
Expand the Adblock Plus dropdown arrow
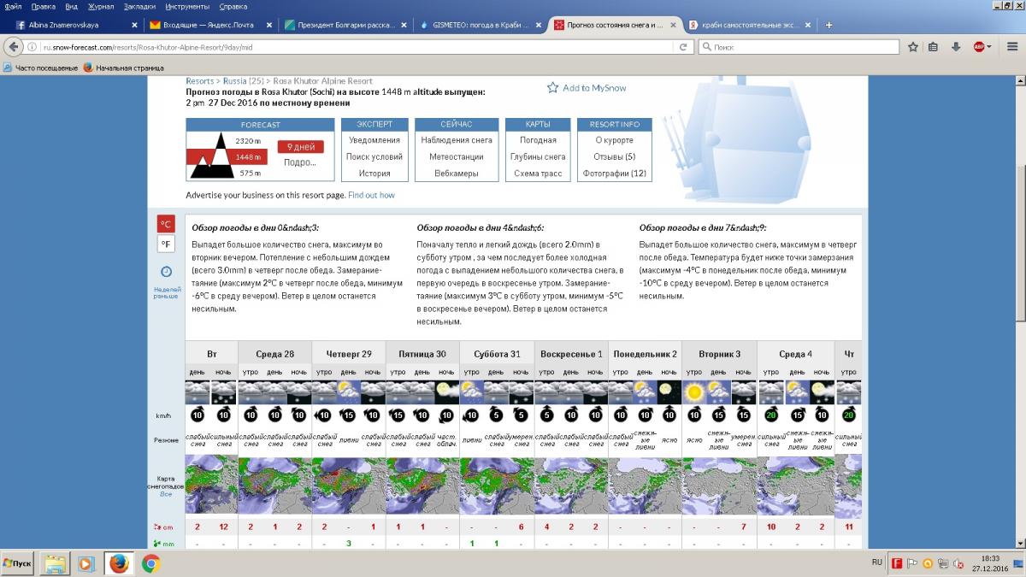point(989,47)
